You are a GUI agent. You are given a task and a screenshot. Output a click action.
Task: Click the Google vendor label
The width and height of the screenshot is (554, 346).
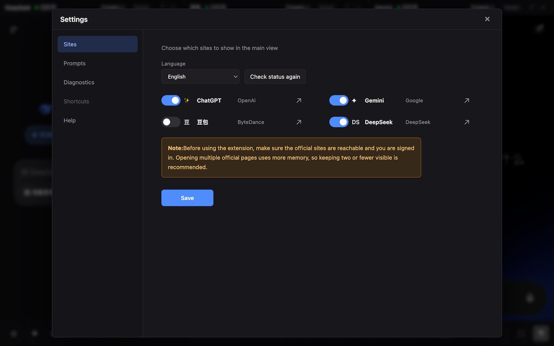click(x=414, y=100)
